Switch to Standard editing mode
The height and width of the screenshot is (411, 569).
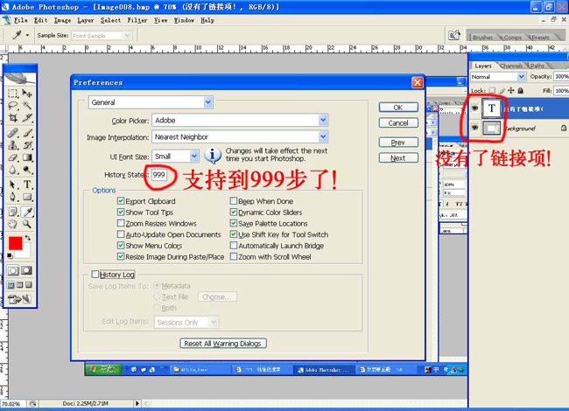click(13, 270)
